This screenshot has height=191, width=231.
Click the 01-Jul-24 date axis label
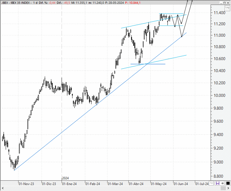coord(202,184)
